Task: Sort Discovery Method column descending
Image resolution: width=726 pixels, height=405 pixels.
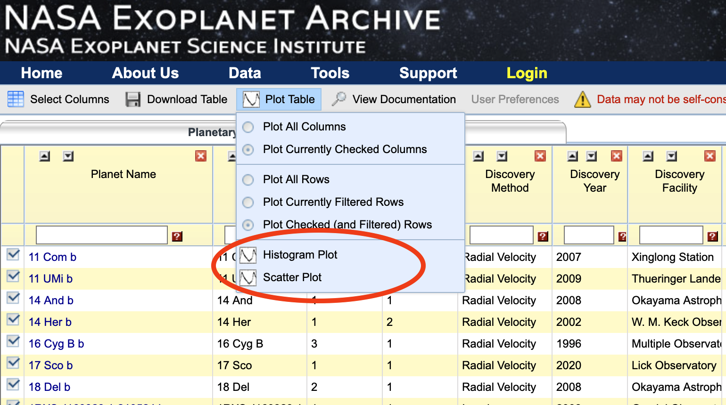Action: [x=502, y=156]
